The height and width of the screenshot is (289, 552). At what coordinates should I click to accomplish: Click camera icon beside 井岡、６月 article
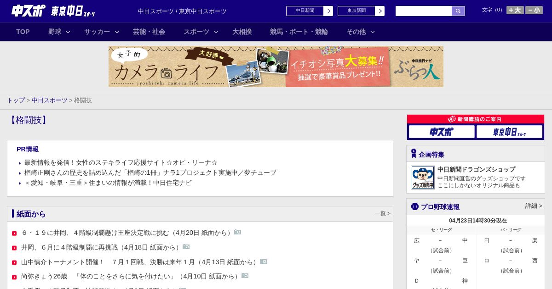click(x=186, y=247)
